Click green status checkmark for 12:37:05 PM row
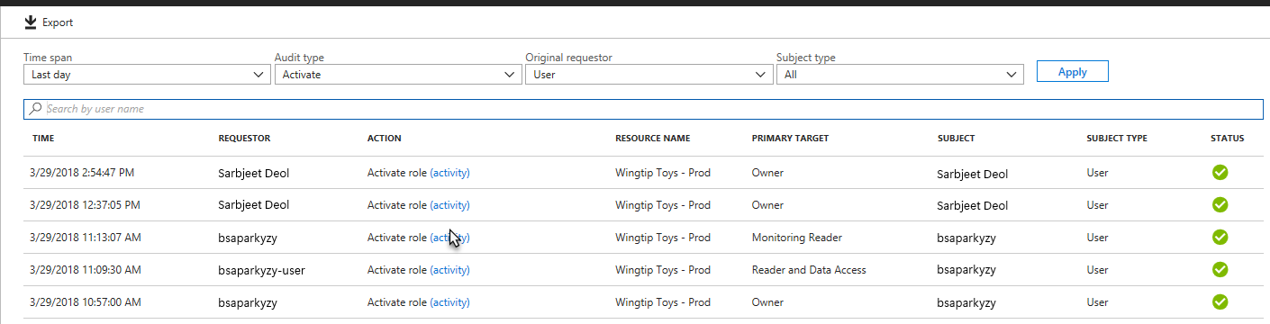The width and height of the screenshot is (1270, 324). tap(1220, 204)
